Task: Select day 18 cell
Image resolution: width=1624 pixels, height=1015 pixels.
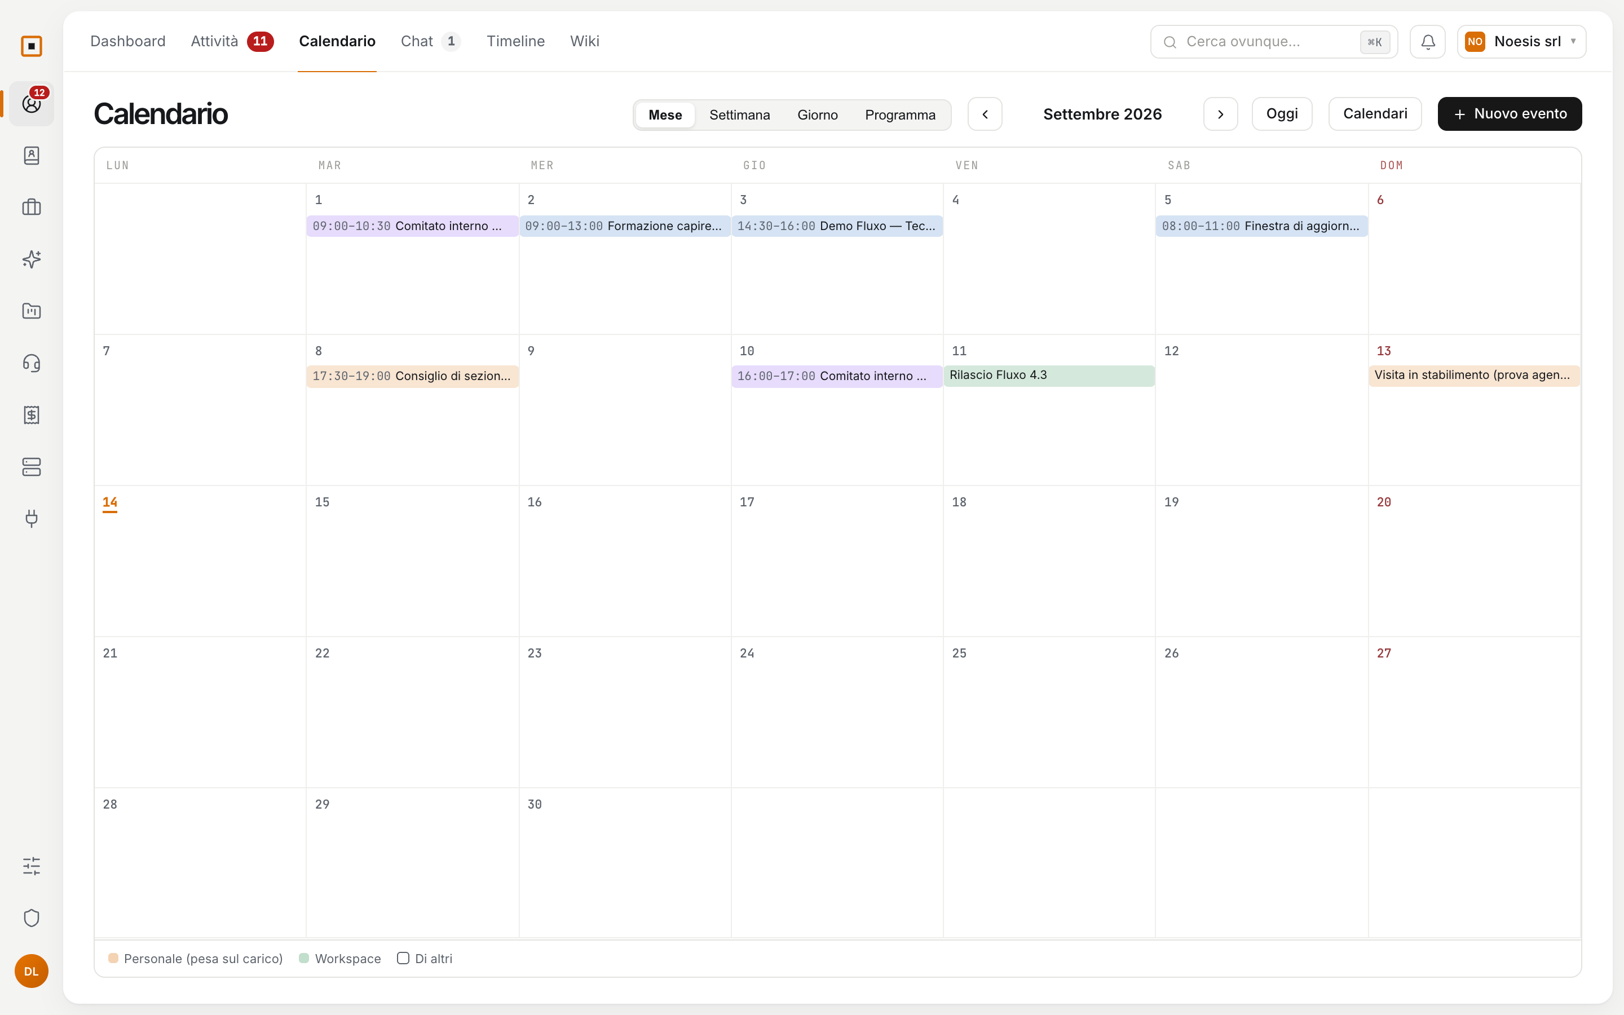Action: (1049, 561)
